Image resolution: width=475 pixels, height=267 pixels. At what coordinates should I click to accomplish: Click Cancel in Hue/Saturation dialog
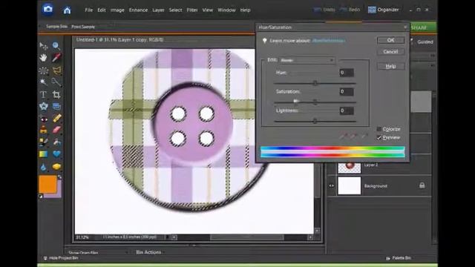pyautogui.click(x=390, y=52)
